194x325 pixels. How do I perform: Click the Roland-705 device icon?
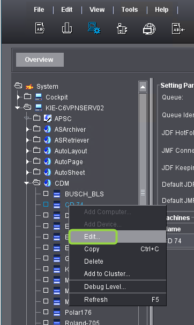[x=57, y=322]
